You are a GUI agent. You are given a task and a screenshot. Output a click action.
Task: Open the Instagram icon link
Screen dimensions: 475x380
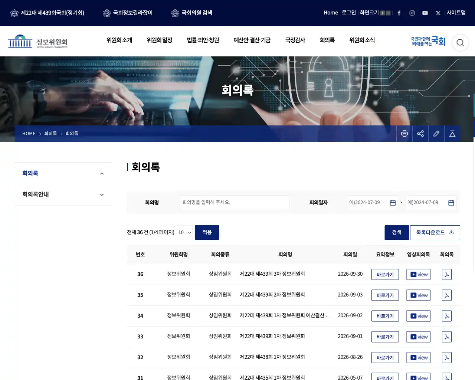(412, 13)
